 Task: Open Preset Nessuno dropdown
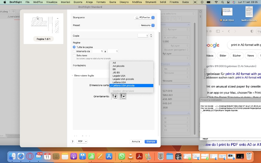click(x=147, y=25)
